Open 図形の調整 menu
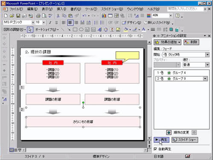This screenshot has width=213, height=160. coord(15,29)
